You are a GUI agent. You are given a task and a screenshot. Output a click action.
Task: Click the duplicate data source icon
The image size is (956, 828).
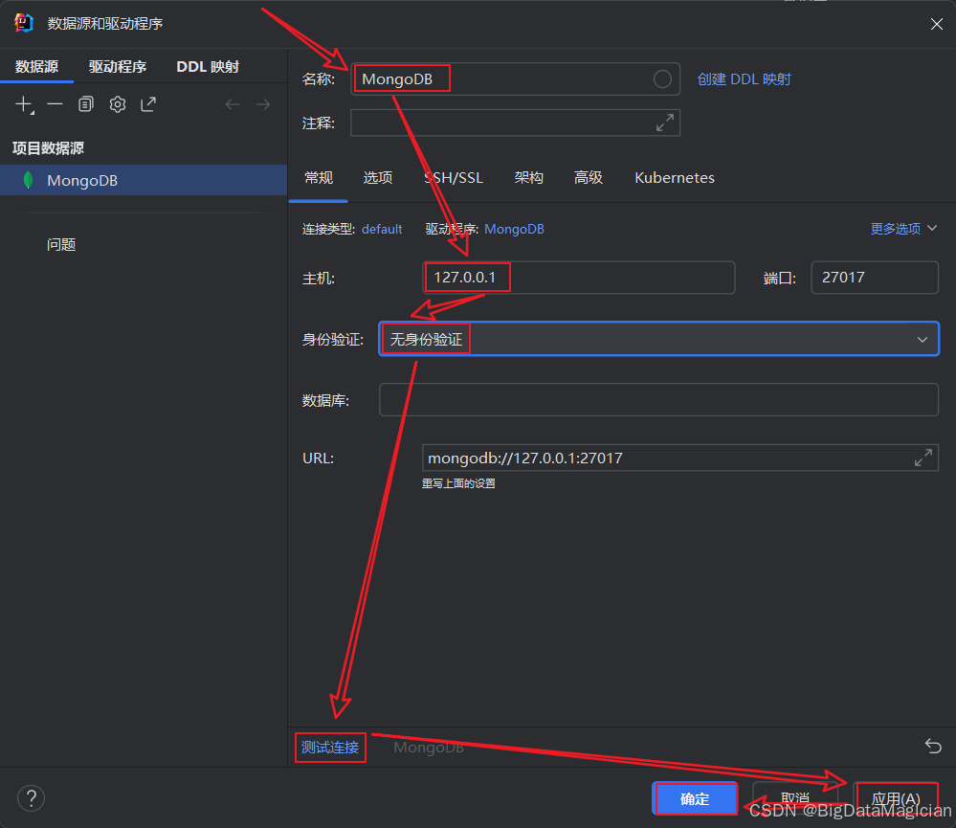(x=86, y=104)
